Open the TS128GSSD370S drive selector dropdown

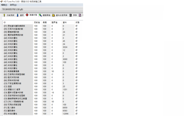coord(42,9)
